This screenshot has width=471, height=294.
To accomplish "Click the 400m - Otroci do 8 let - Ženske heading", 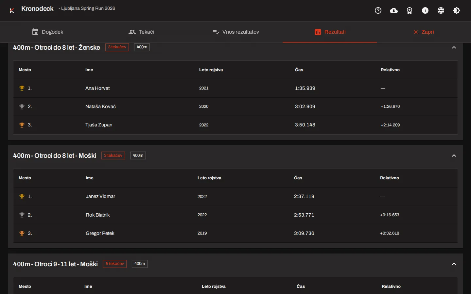I will point(57,47).
